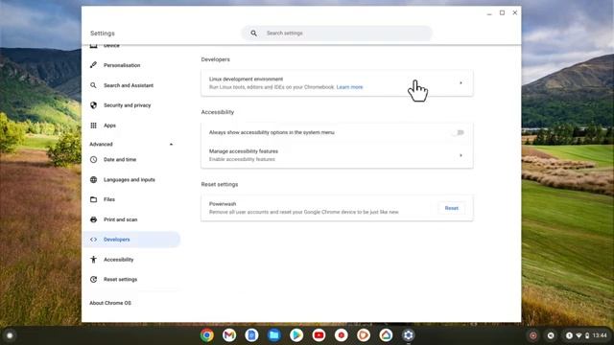The width and height of the screenshot is (614, 345).
Task: Click the Apps grid icon
Action: click(94, 126)
